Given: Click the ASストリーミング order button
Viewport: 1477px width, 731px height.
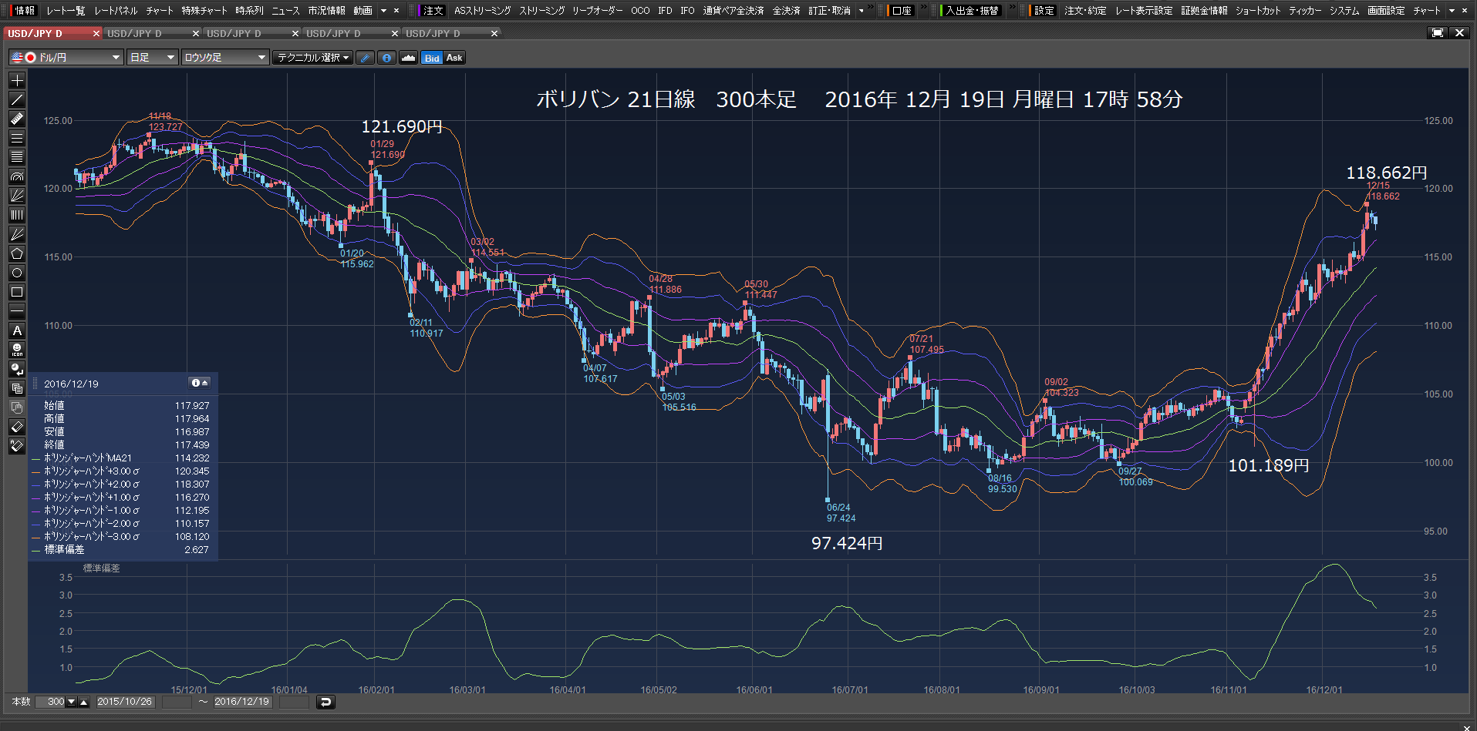Looking at the screenshot, I should point(483,11).
